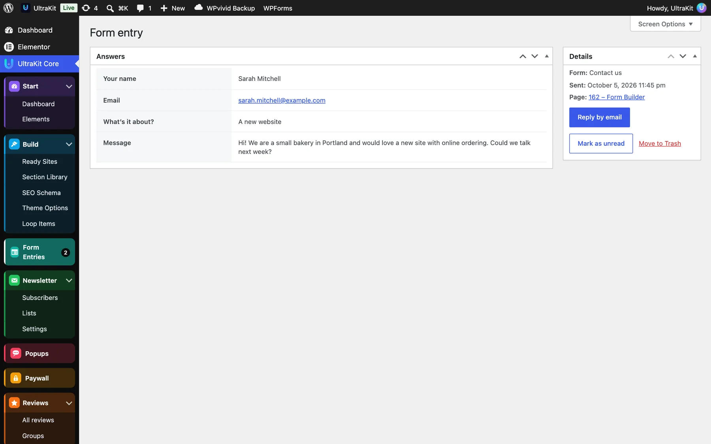711x444 pixels.
Task: Click the plus New icon
Action: pyautogui.click(x=164, y=8)
